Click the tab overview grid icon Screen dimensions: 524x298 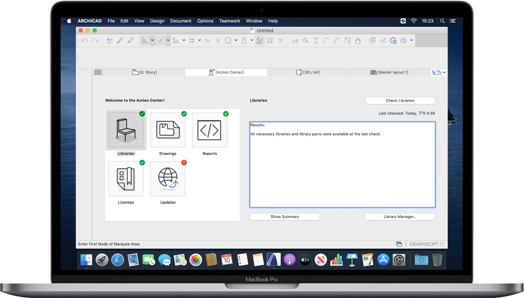coord(98,72)
